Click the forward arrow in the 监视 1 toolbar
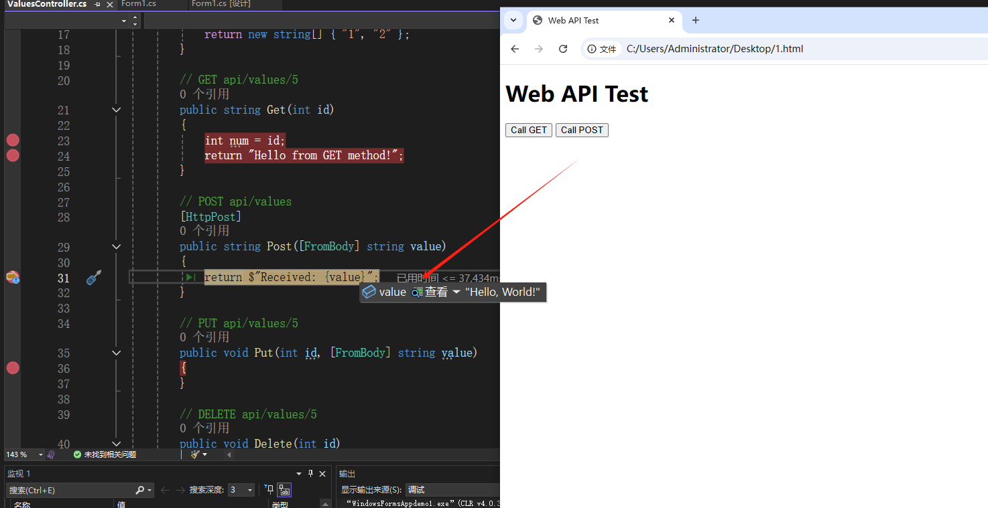 (180, 490)
